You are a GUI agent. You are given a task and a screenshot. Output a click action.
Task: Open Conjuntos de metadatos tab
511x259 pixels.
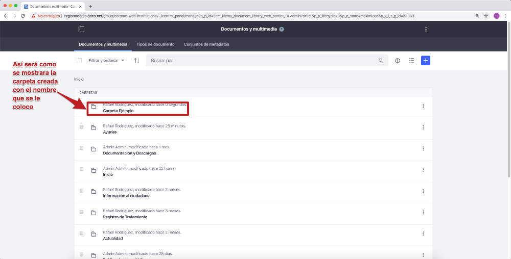[x=206, y=44]
